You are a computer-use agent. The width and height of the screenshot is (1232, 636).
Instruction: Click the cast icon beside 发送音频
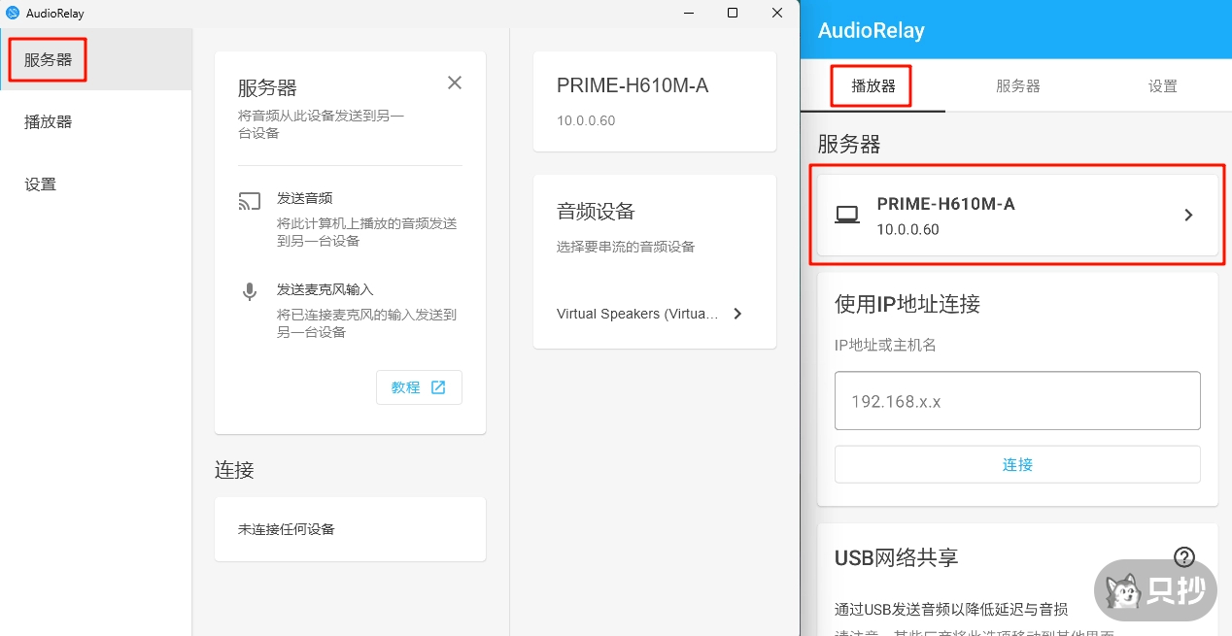click(250, 202)
